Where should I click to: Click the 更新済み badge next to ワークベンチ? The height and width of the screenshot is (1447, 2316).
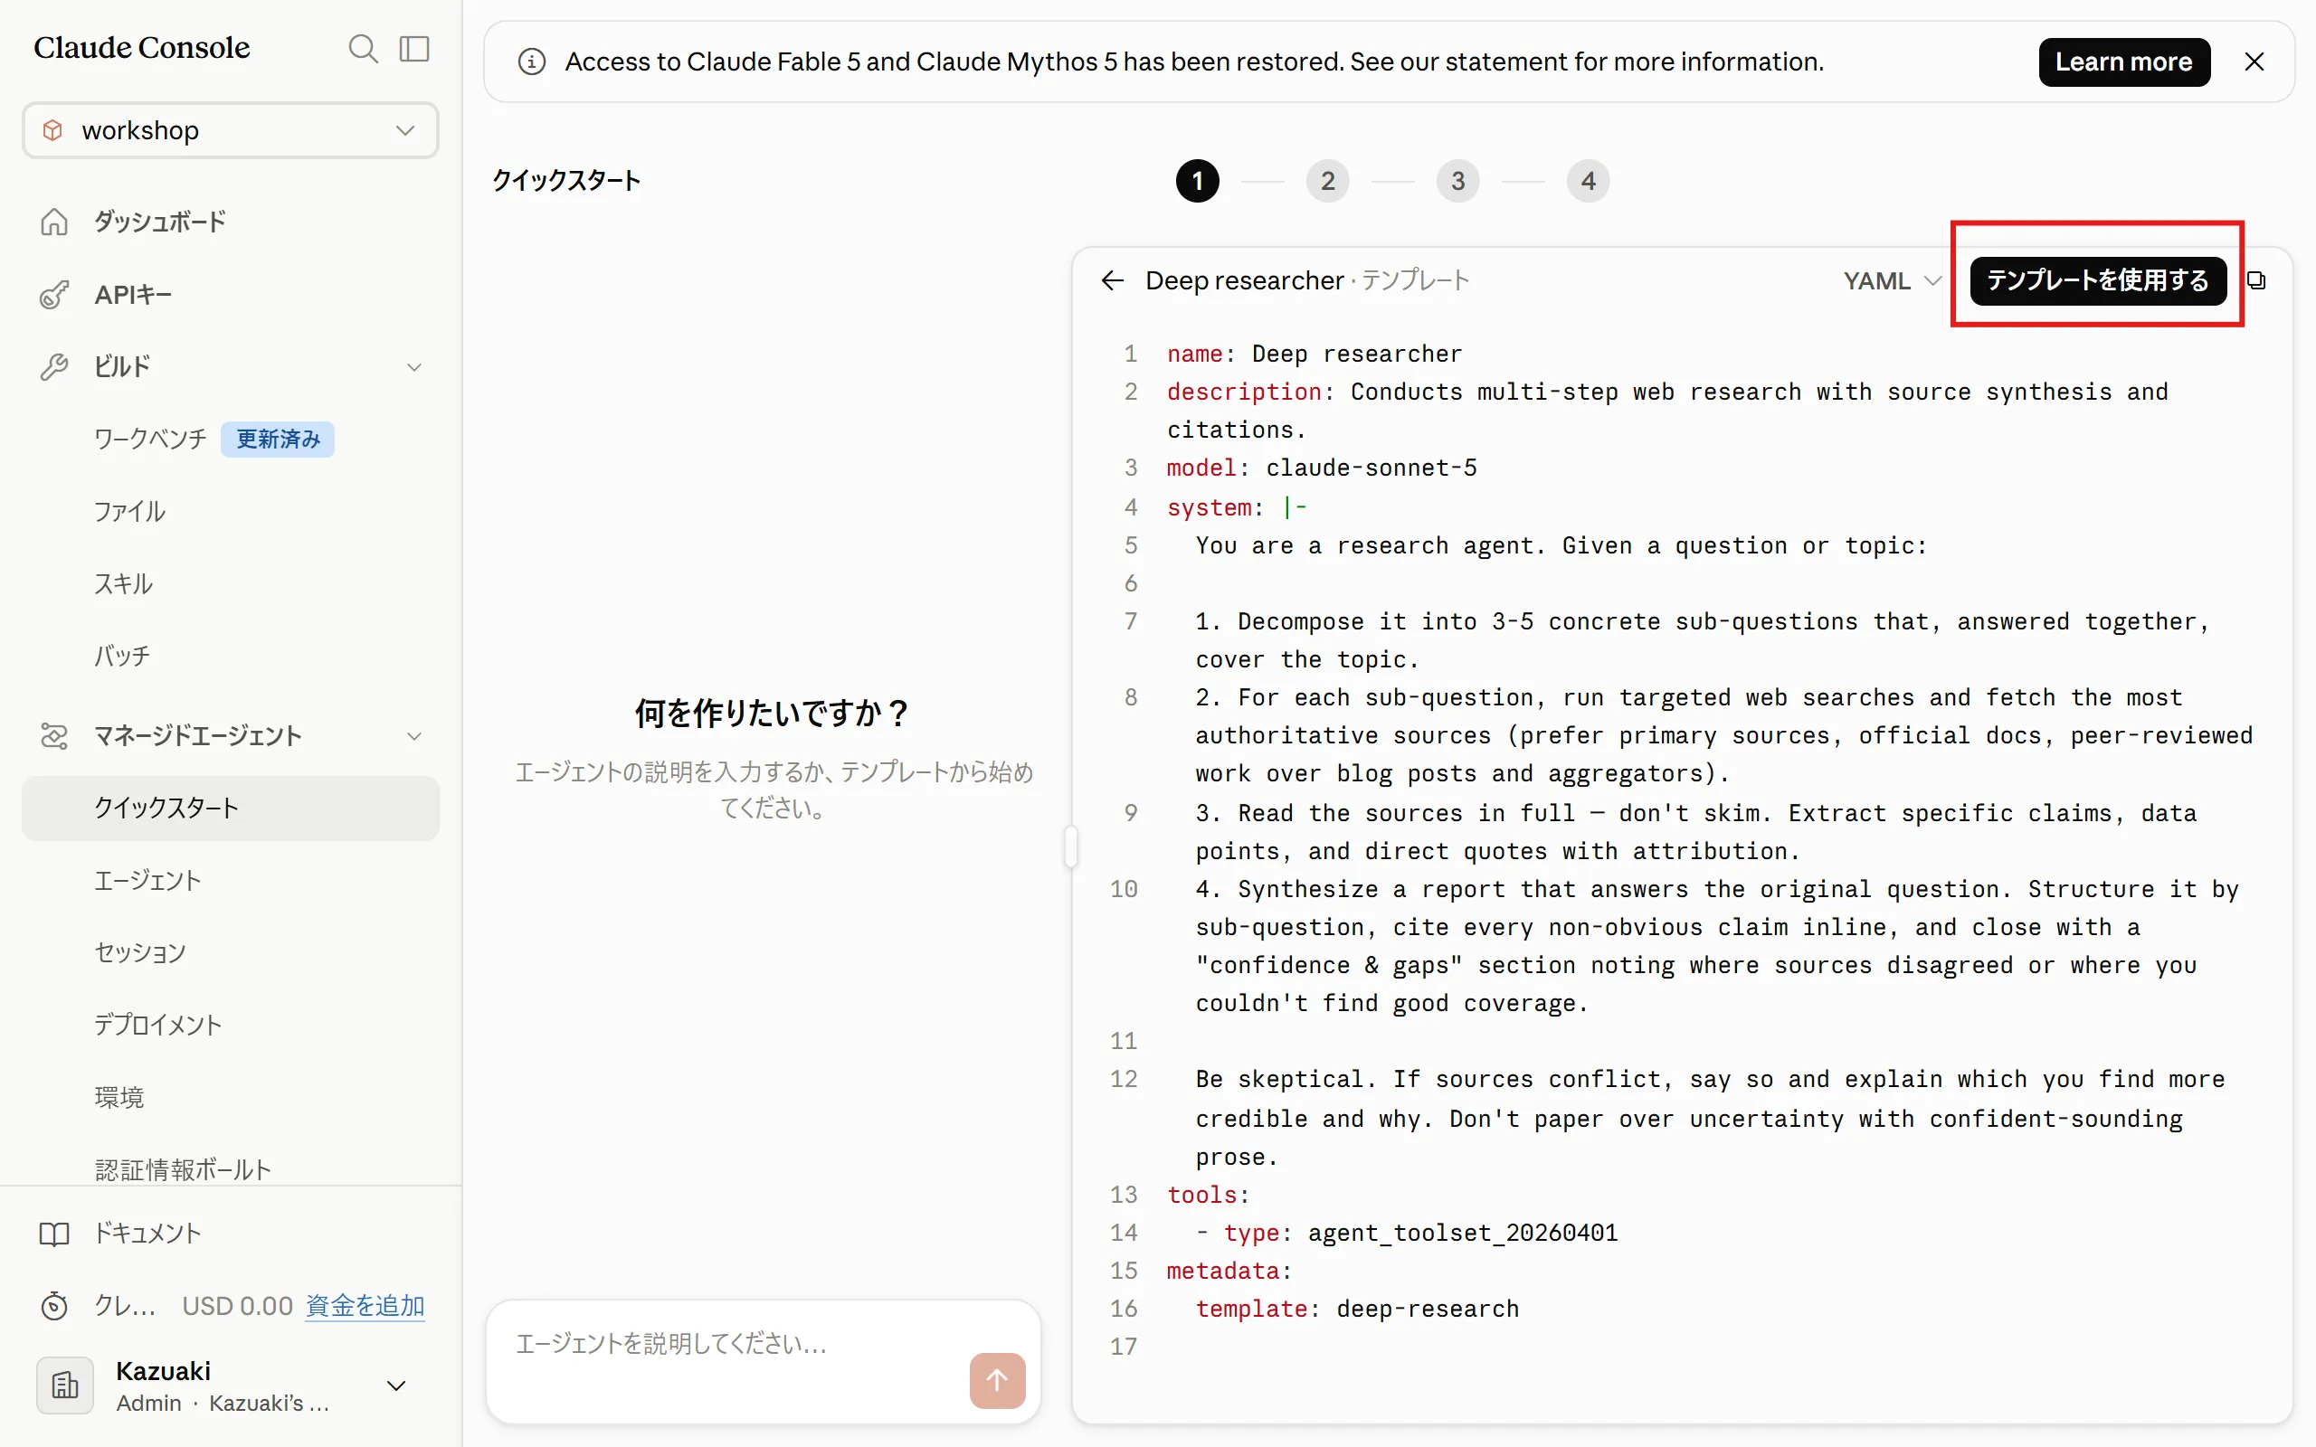278,440
